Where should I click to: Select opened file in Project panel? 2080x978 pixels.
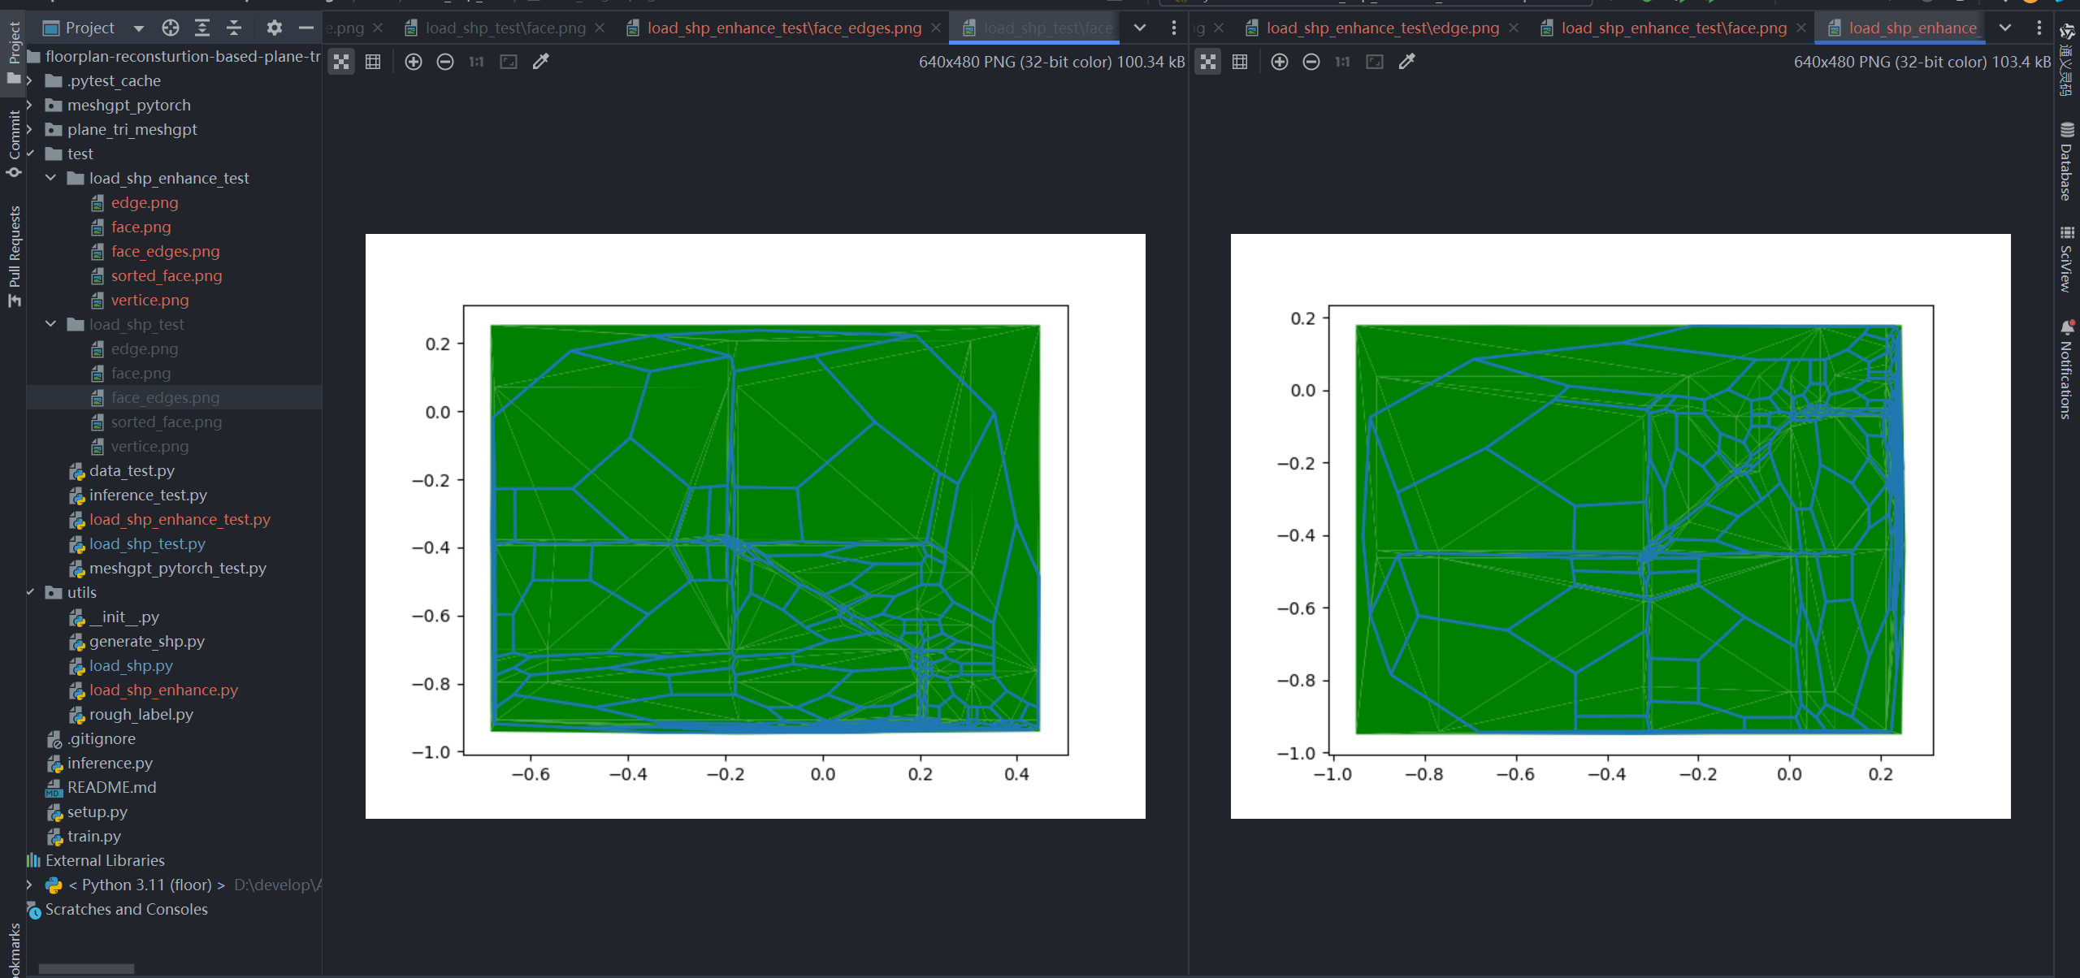(170, 28)
